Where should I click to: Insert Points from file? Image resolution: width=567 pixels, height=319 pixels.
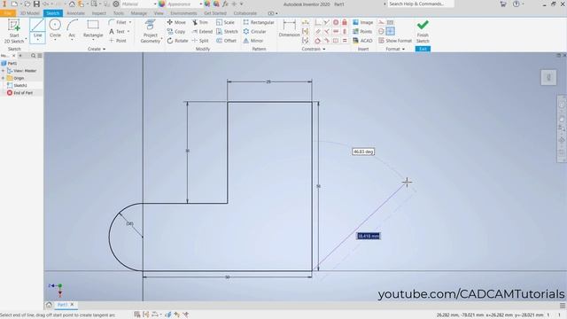point(362,32)
